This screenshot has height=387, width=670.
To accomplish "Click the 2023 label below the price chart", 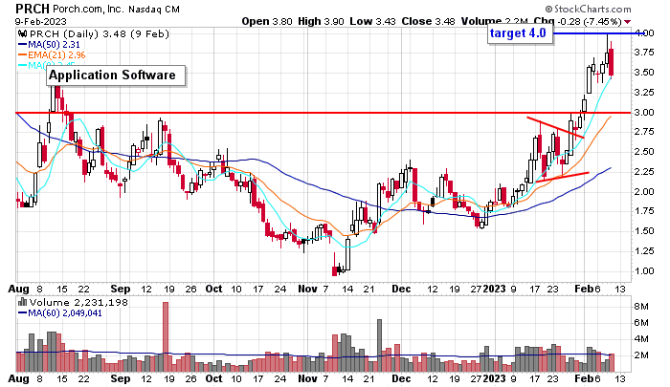I will coord(495,289).
